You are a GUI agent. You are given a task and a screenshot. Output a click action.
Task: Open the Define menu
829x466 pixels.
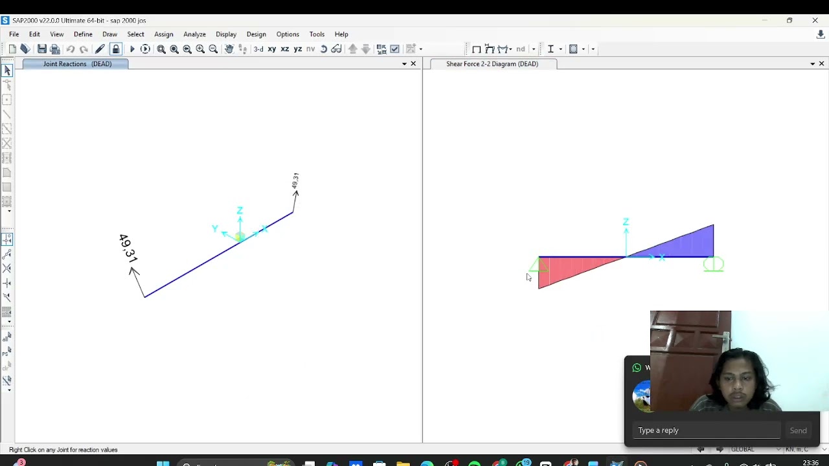click(x=83, y=34)
